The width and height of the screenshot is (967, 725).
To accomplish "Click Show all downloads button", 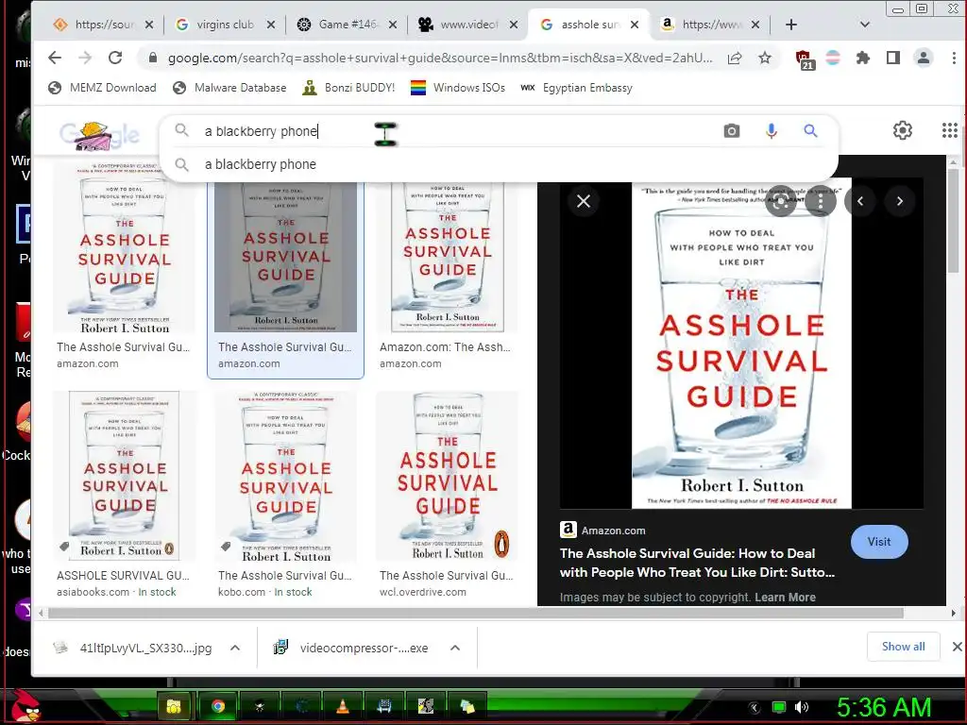I will click(903, 647).
